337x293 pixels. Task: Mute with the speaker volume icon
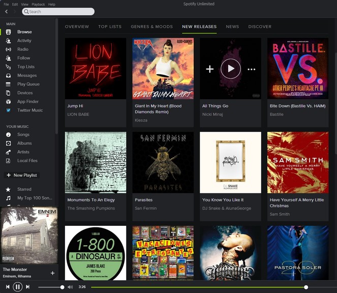tap(70, 287)
